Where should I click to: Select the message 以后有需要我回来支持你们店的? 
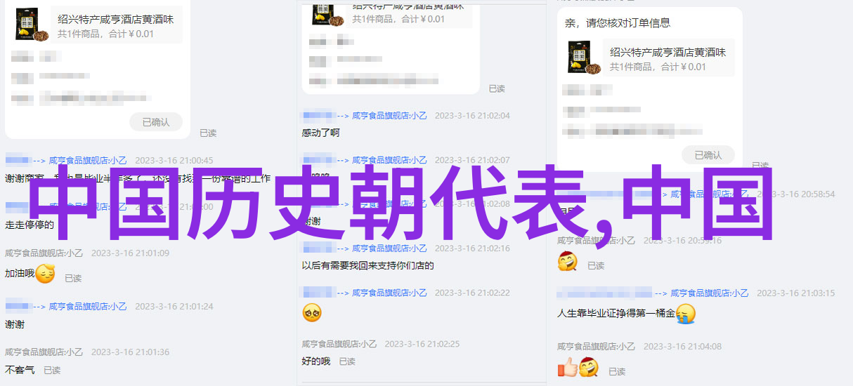point(368,266)
